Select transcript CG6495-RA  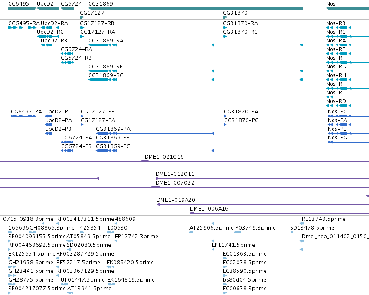(24, 23)
